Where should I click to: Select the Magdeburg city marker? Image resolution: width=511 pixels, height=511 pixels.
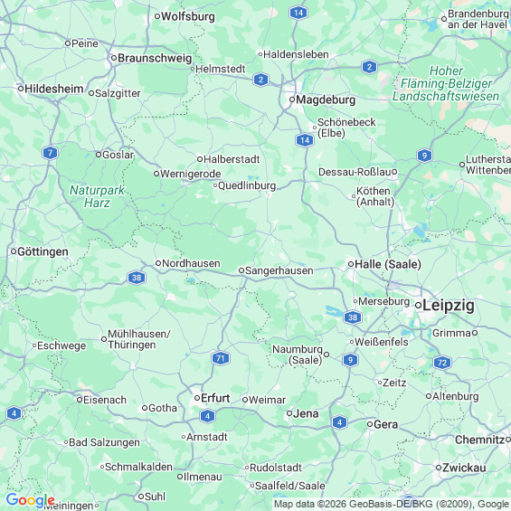[x=292, y=99]
